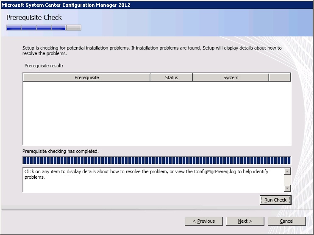Return to the Previous wizard page

coord(204,221)
